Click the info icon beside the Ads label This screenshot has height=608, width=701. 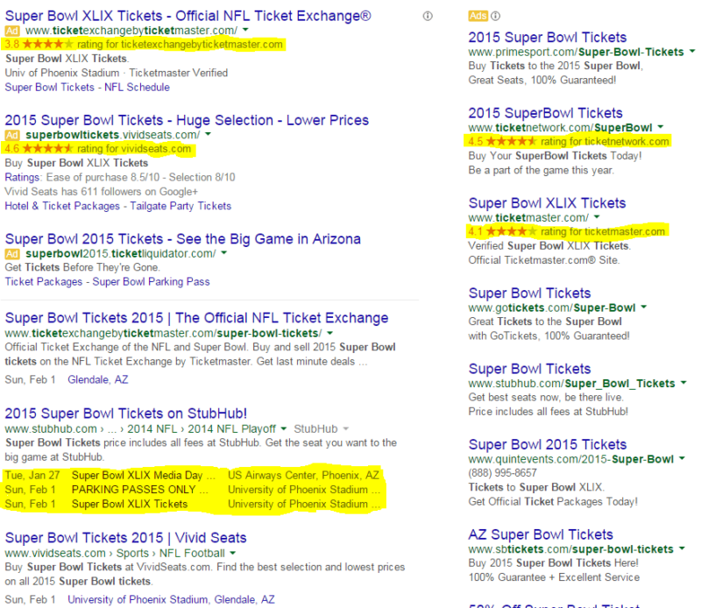[x=496, y=15]
